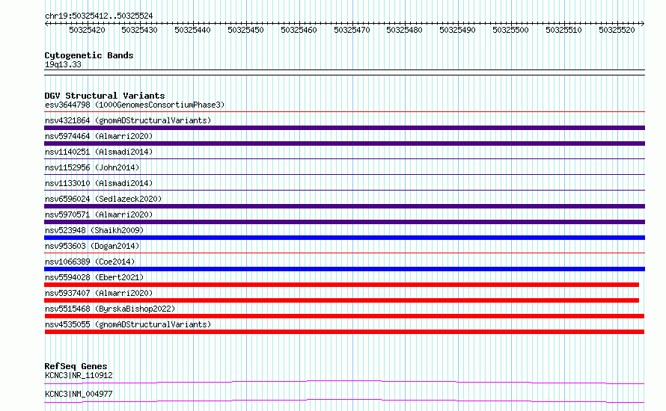This screenshot has height=411, width=666.
Task: Open variant nsv1140251 Alsmadi2014 label
Action: tap(99, 152)
